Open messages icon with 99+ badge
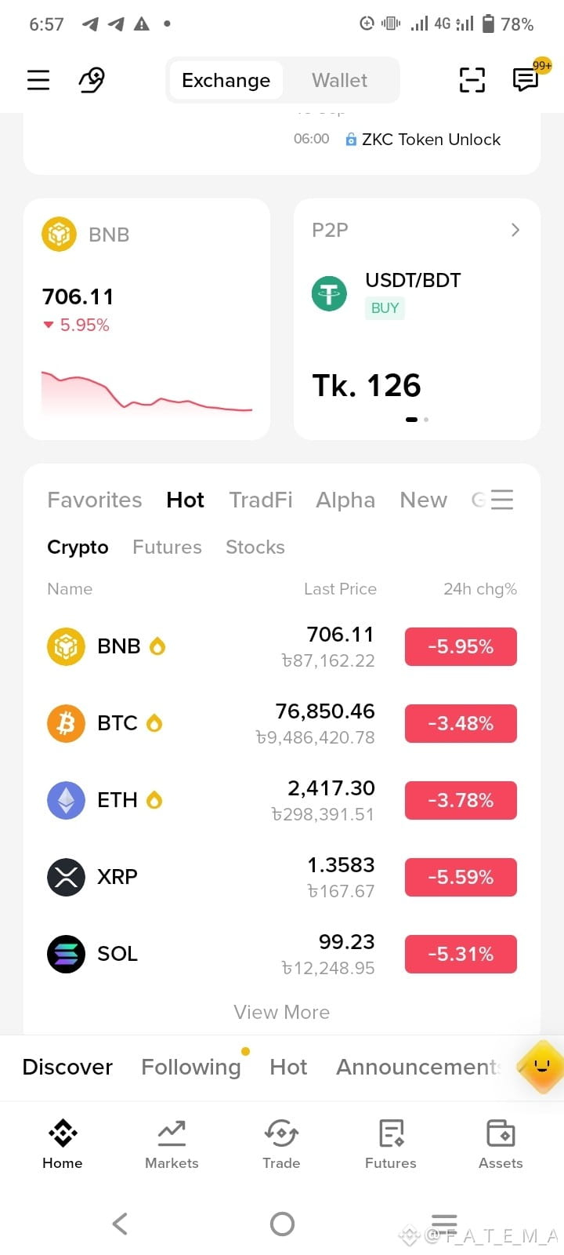Image resolution: width=564 pixels, height=1255 pixels. tap(526, 79)
